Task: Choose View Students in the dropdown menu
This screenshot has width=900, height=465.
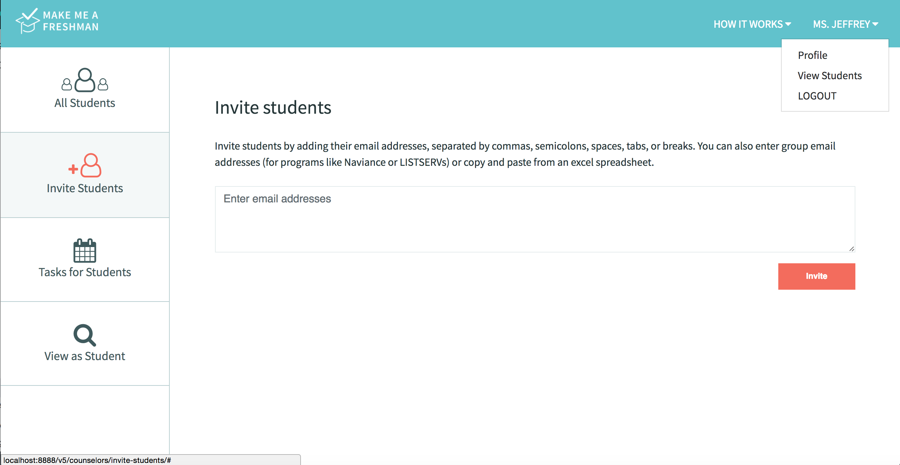Action: (829, 75)
